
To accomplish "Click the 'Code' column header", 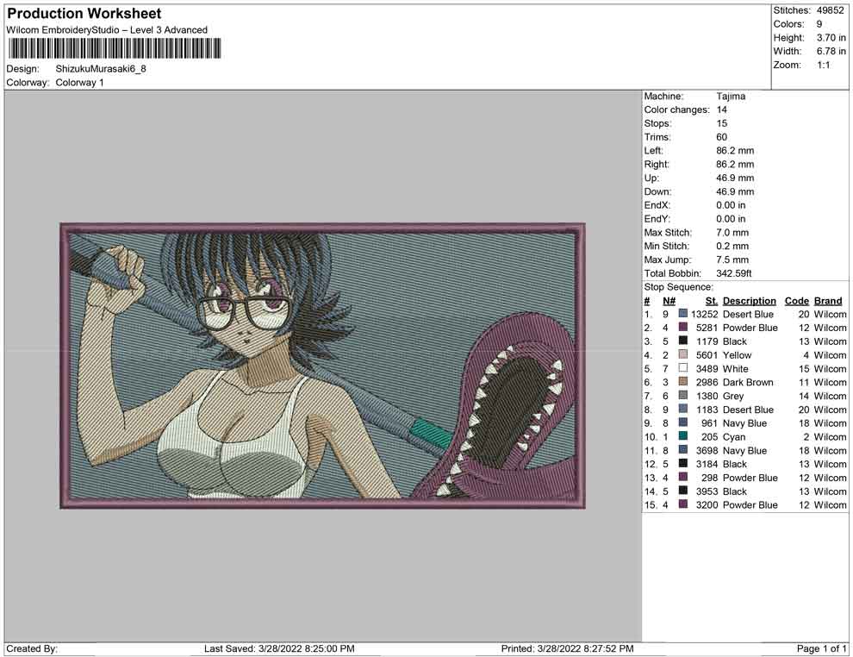I will (x=796, y=301).
